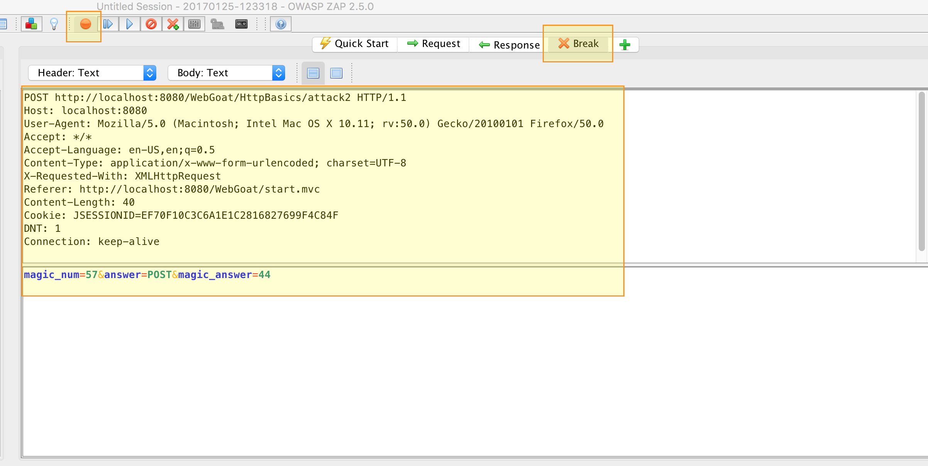The width and height of the screenshot is (928, 466).
Task: Click the User-Agent header line
Action: pos(314,124)
